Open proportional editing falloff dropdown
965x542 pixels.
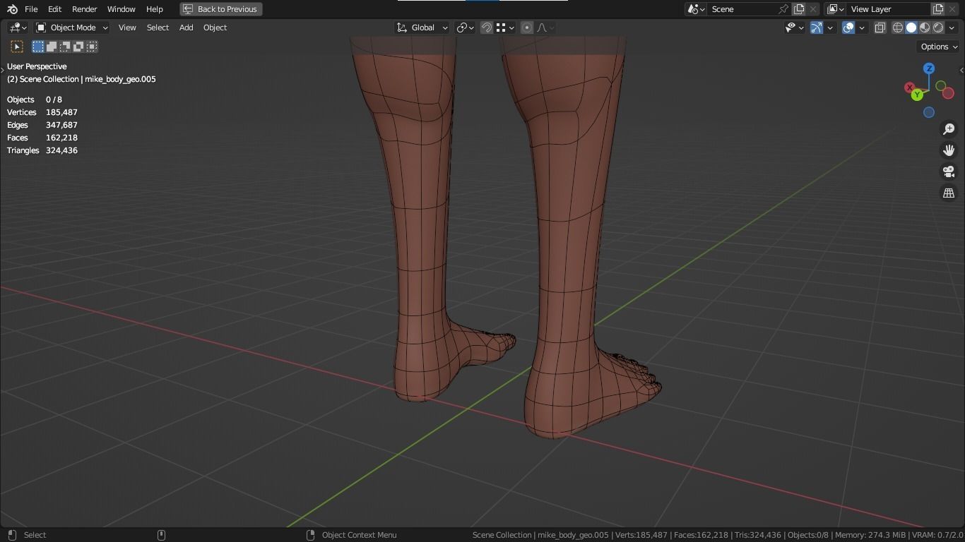[x=545, y=28]
